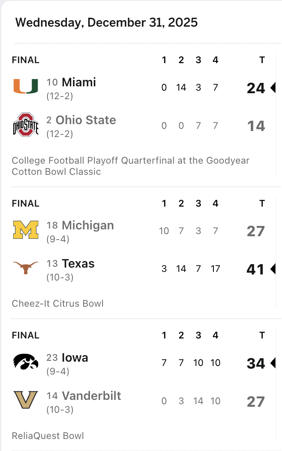
Task: Click the ReliaQuest Bowl caption
Action: pos(48,436)
